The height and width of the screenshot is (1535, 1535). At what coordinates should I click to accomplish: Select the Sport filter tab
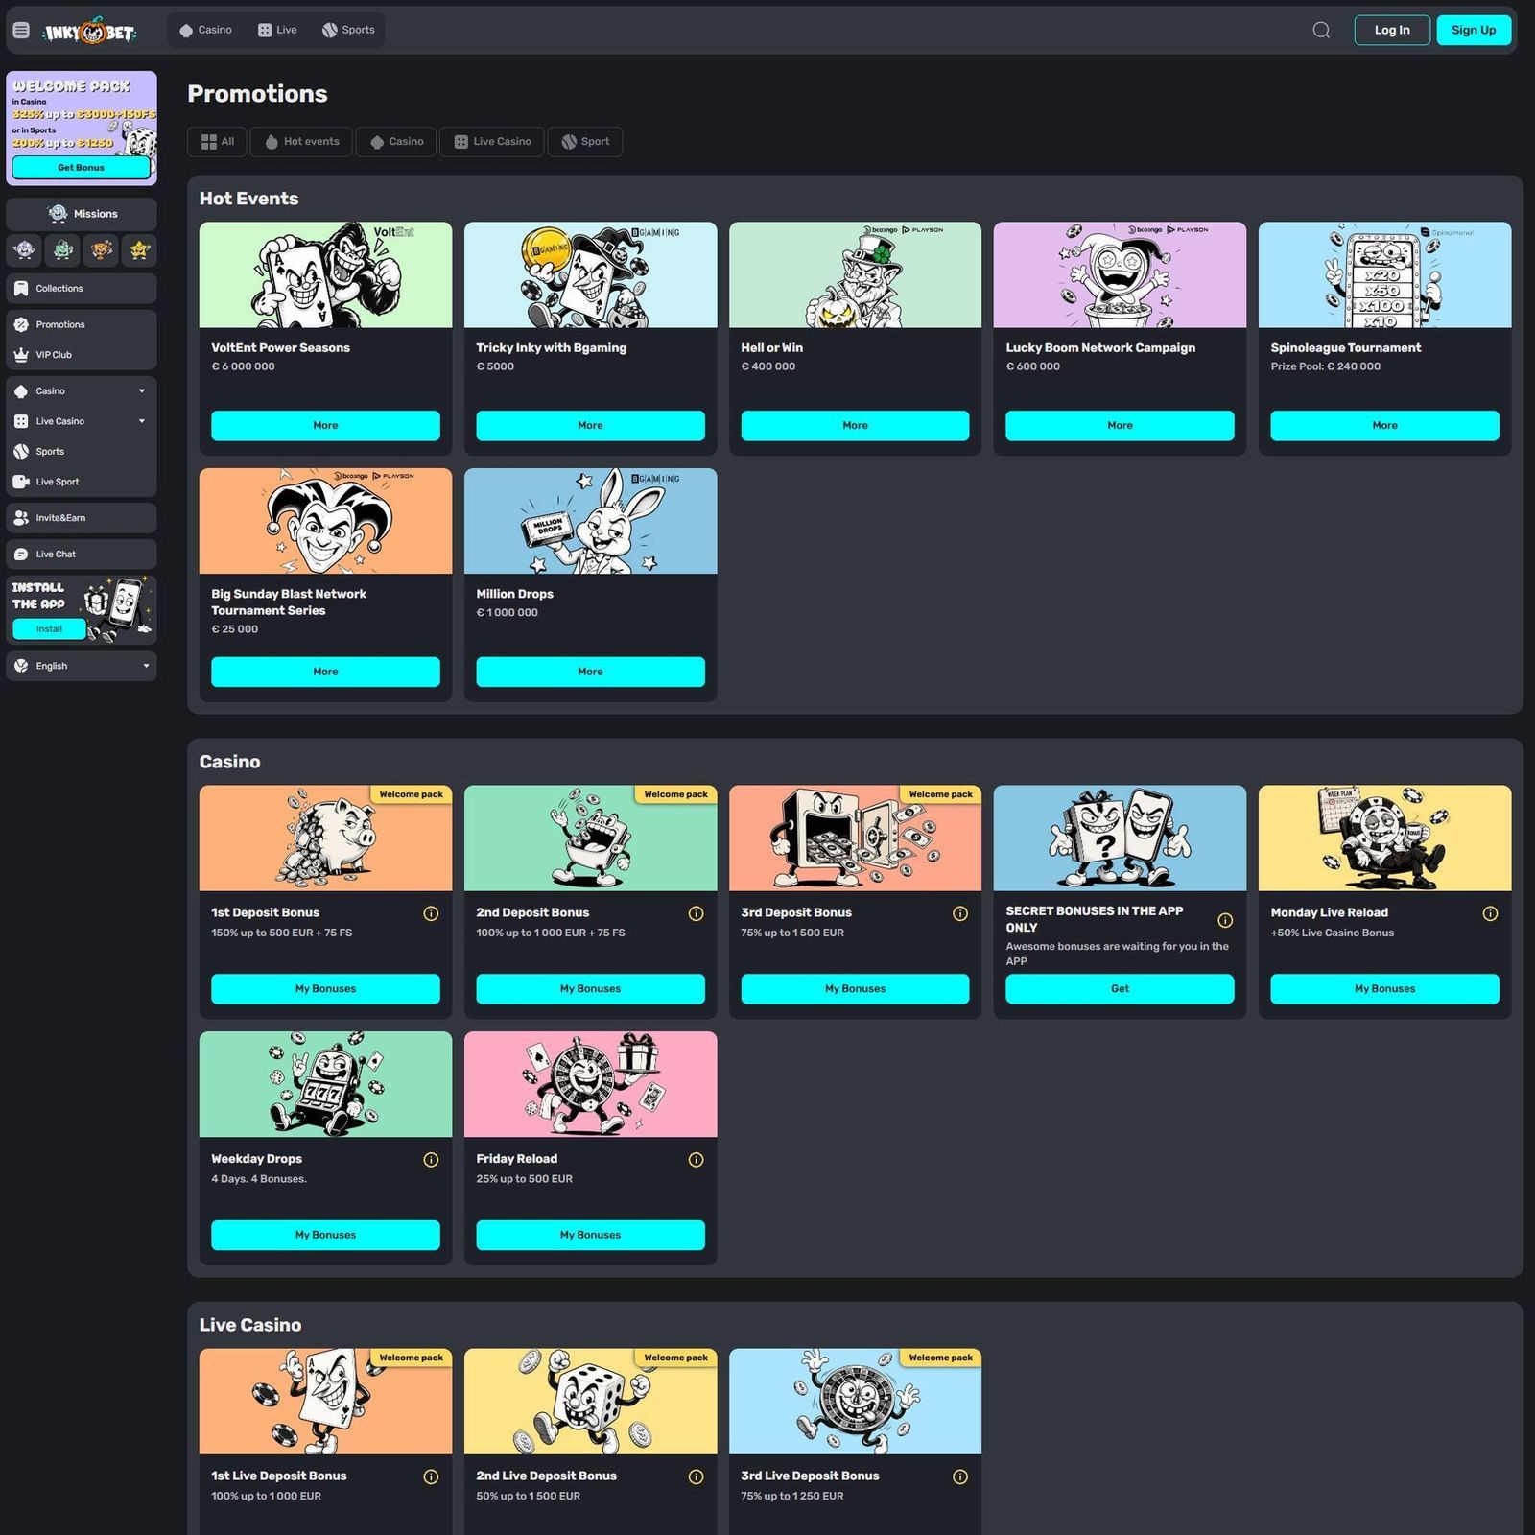pos(585,142)
